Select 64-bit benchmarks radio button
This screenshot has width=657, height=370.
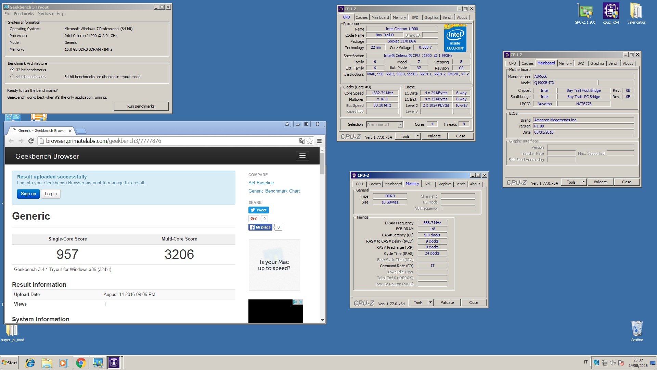[12, 77]
